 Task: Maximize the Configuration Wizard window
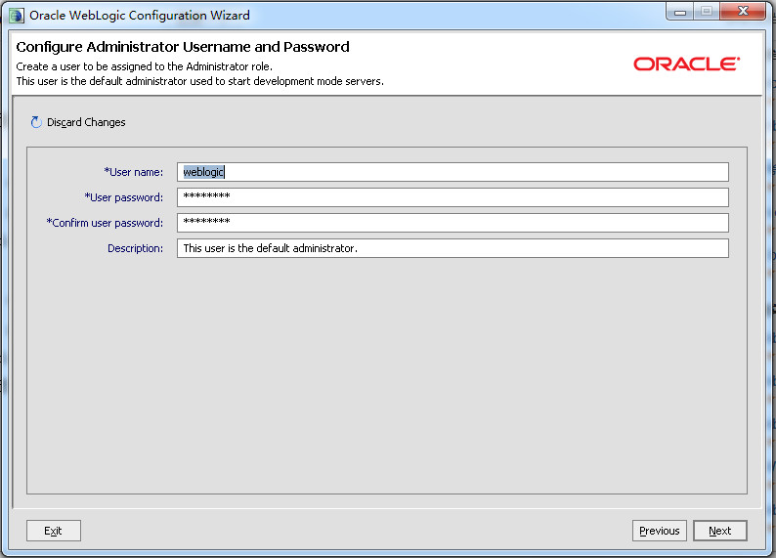[x=707, y=12]
